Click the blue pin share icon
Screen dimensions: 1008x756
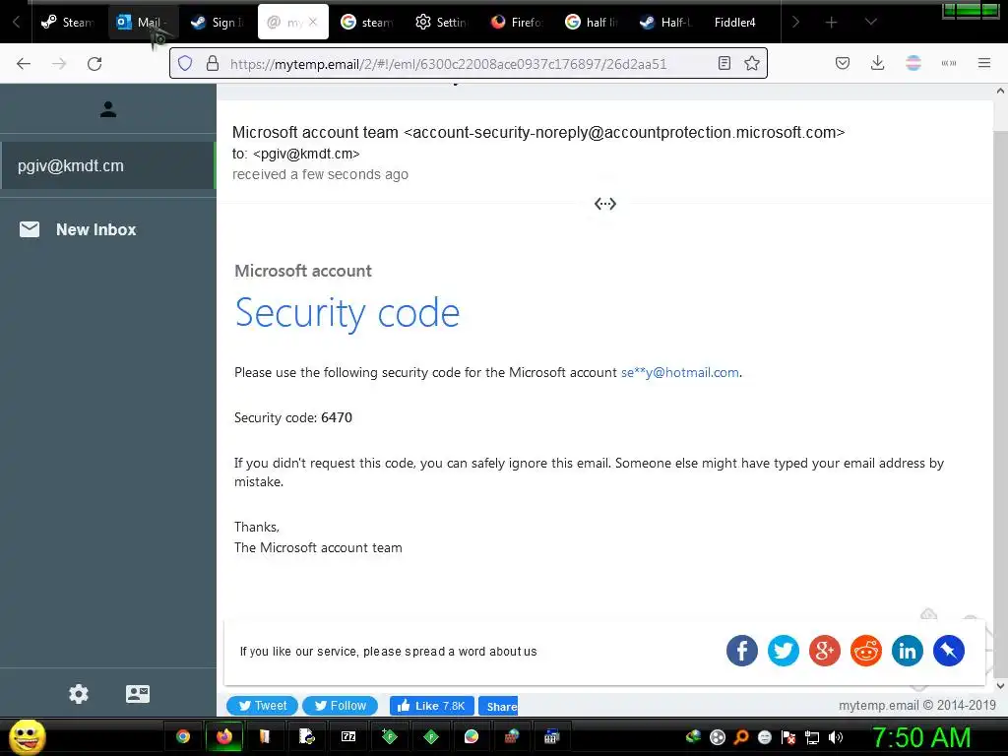[949, 651]
